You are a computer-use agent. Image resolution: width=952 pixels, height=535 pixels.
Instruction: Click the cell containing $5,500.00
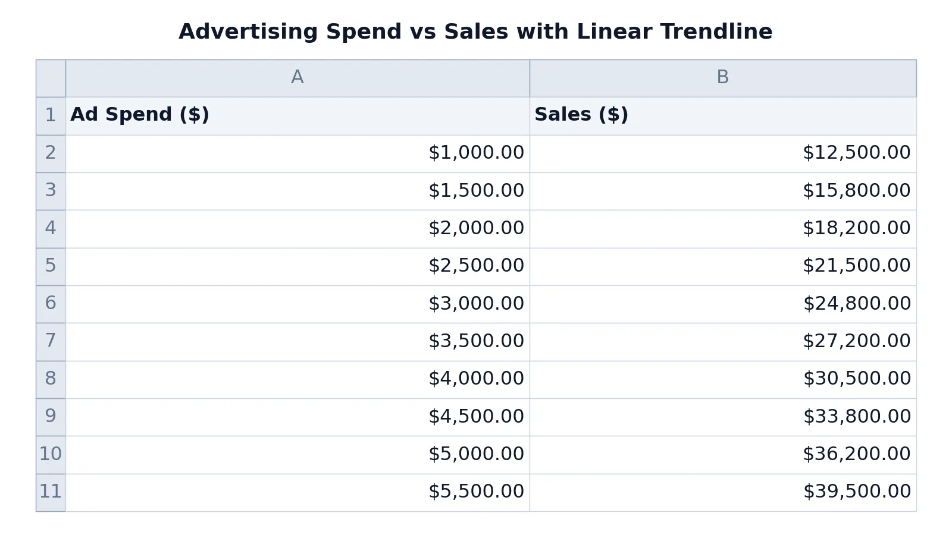pos(297,492)
